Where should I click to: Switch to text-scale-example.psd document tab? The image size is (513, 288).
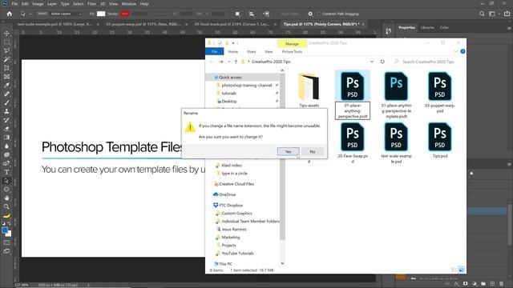(x=55, y=24)
